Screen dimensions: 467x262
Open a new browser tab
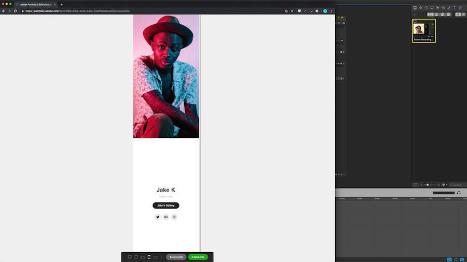point(62,5)
